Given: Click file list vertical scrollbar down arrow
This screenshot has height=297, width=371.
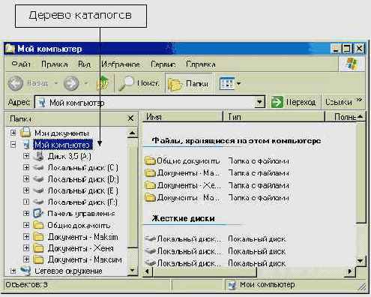Looking at the screenshot, I should (x=360, y=261).
